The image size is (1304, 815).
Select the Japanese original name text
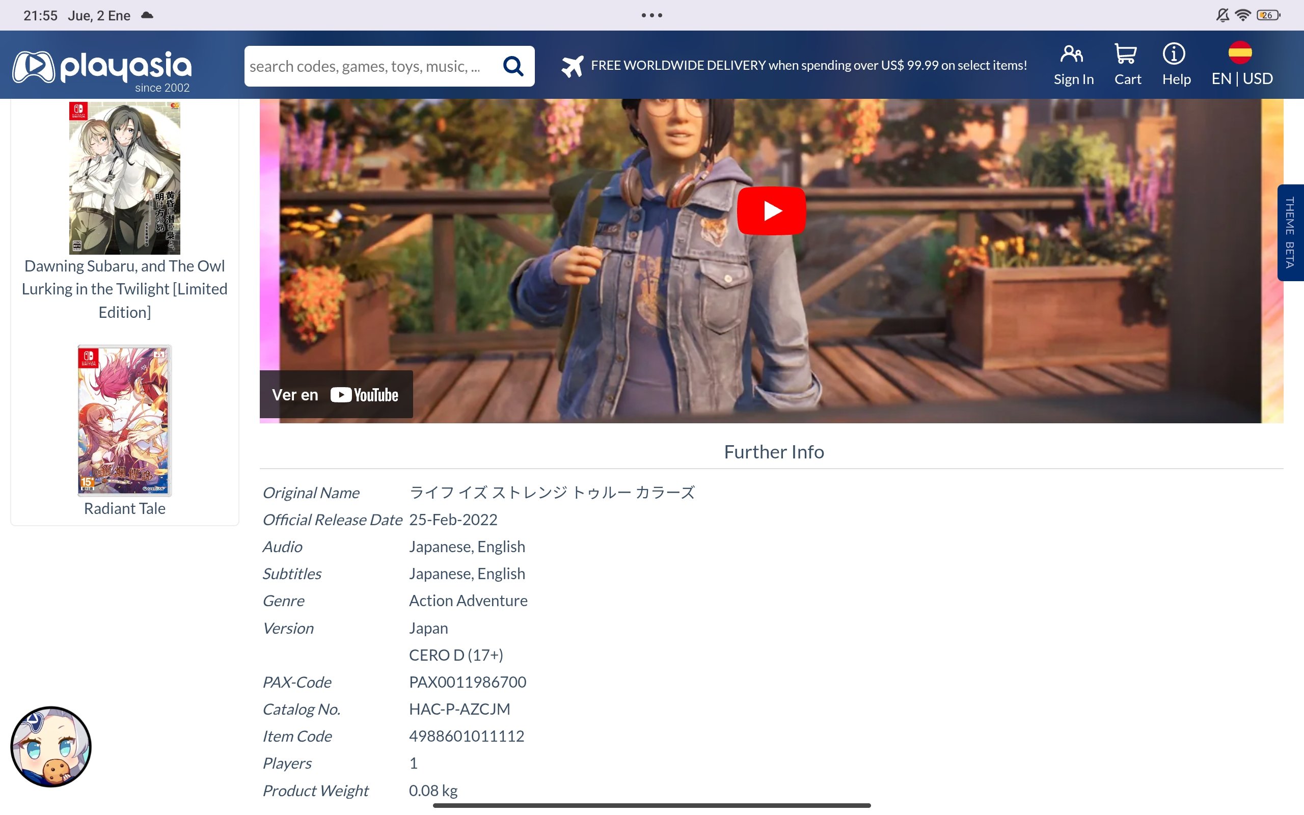(552, 492)
